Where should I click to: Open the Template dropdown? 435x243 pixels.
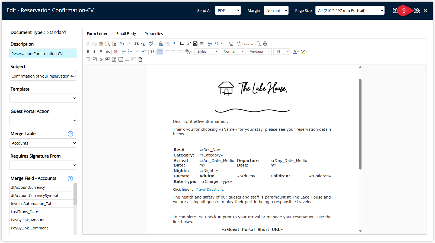43,98
